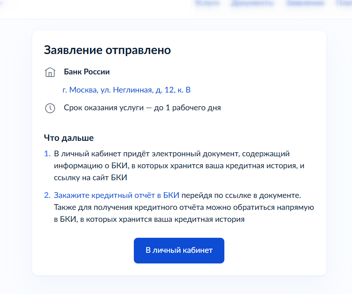The image size is (352, 294).
Task: Click the Срок оказания услуги text line
Action: (142, 108)
